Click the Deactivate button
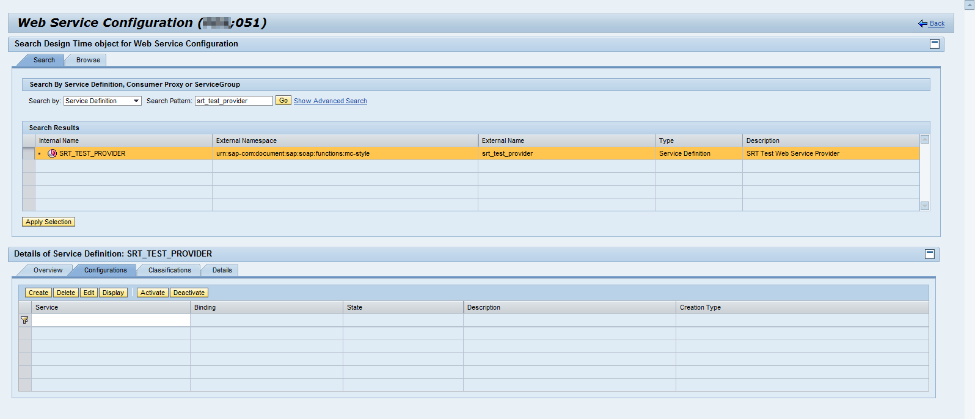Image resolution: width=975 pixels, height=419 pixels. click(x=189, y=293)
